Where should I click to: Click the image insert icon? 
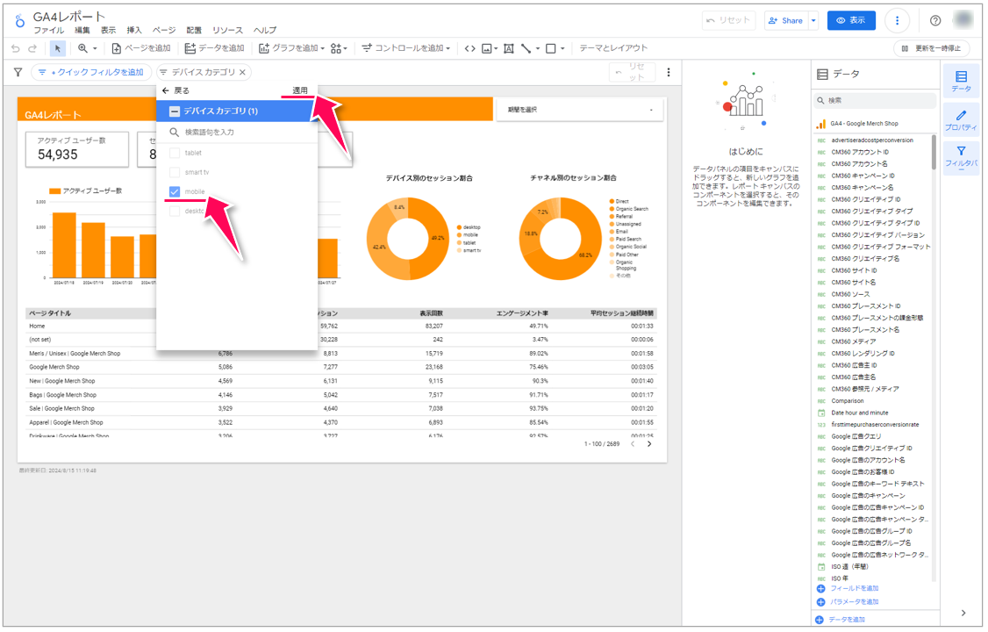coord(486,48)
